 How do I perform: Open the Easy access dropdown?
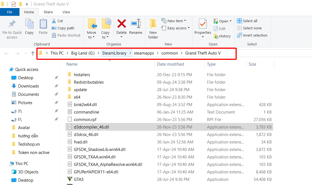point(175,28)
